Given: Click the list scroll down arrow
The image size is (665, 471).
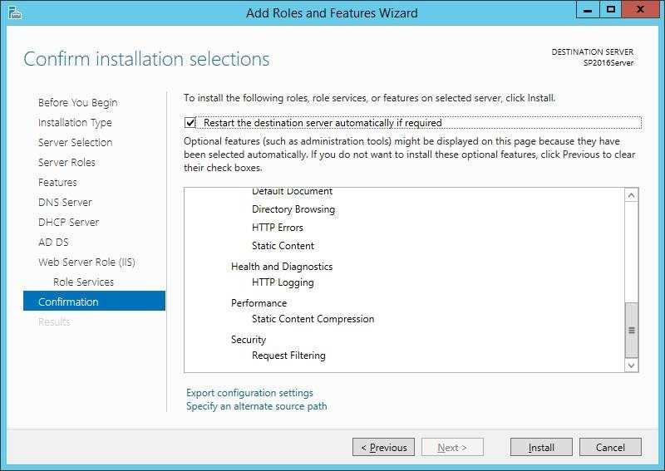Looking at the screenshot, I should pos(631,365).
